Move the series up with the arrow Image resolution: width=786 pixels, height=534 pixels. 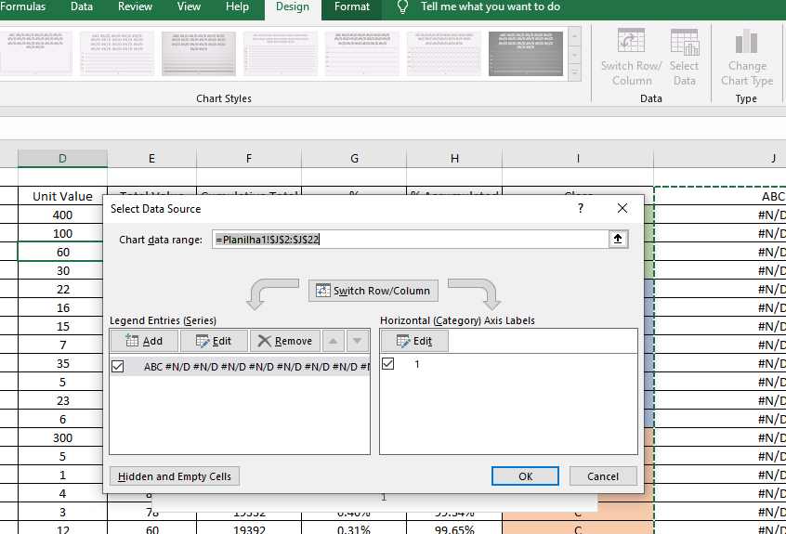[x=333, y=341]
